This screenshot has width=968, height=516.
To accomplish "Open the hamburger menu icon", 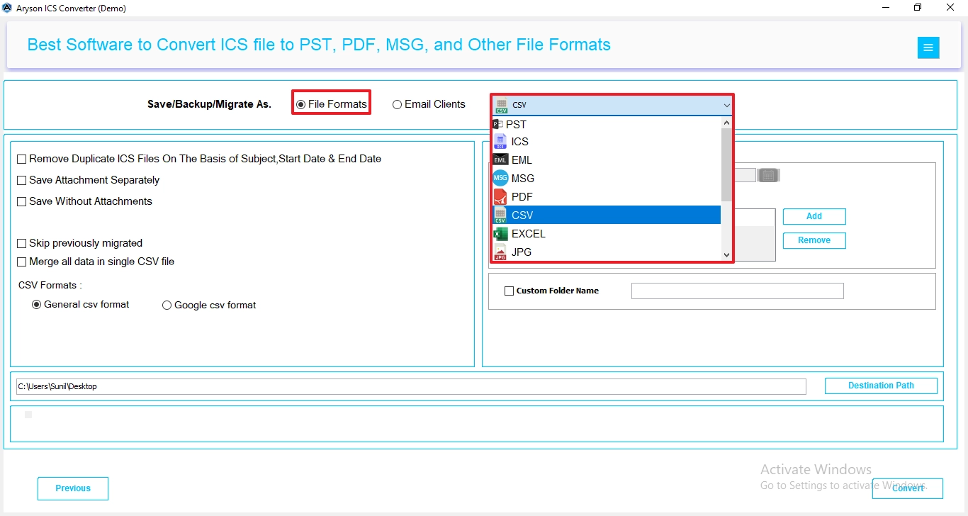I will point(928,48).
